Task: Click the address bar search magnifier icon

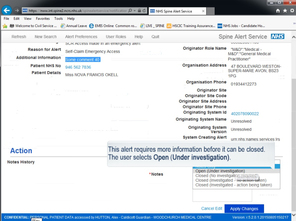Action: [x=130, y=11]
